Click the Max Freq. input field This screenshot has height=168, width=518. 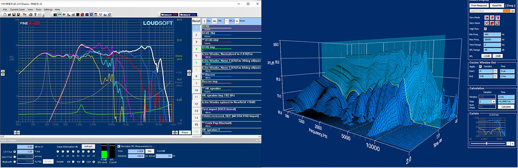click(x=492, y=40)
